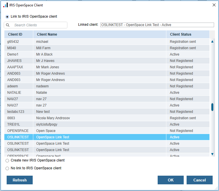Click adeem client ID cell
This screenshot has height=191, width=219.
(x=19, y=86)
